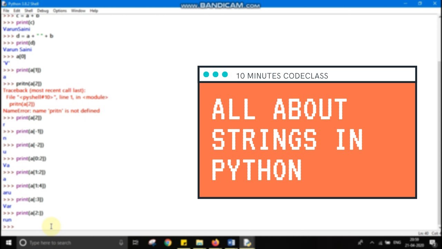Click the Cortana circle icon
The width and height of the screenshot is (442, 249).
[x=23, y=243]
